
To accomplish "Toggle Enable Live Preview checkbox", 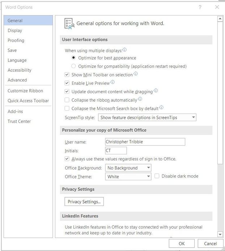I will [x=67, y=83].
